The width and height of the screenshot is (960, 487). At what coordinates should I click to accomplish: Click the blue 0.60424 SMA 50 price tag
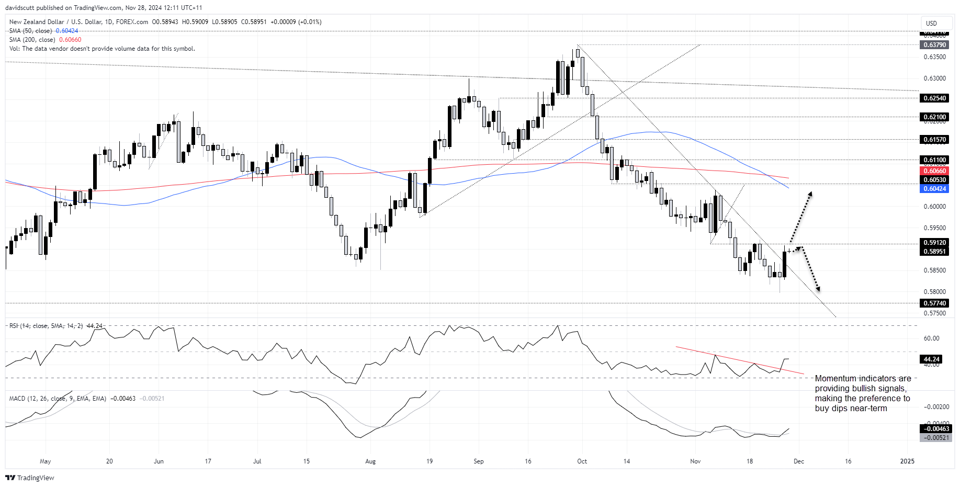[934, 189]
